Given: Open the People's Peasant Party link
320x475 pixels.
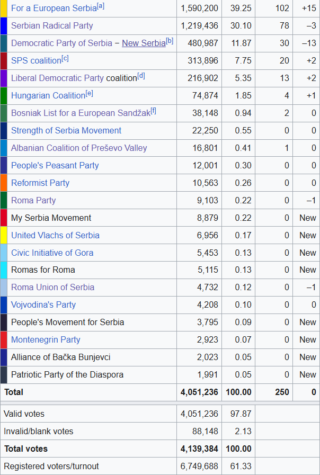Looking at the screenshot, I should tap(55, 165).
